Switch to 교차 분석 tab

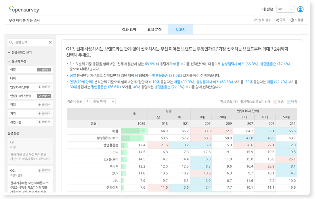coord(154,30)
